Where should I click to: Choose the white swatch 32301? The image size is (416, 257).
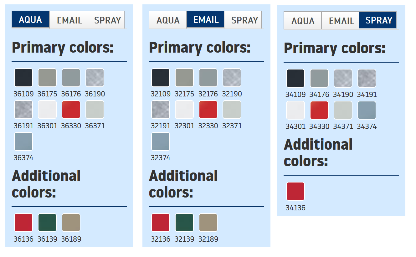pyautogui.click(x=184, y=110)
